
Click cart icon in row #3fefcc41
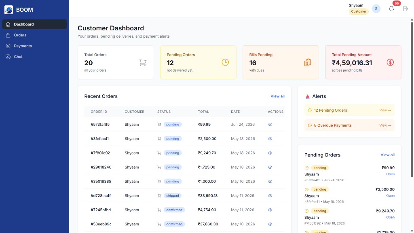coord(159,139)
